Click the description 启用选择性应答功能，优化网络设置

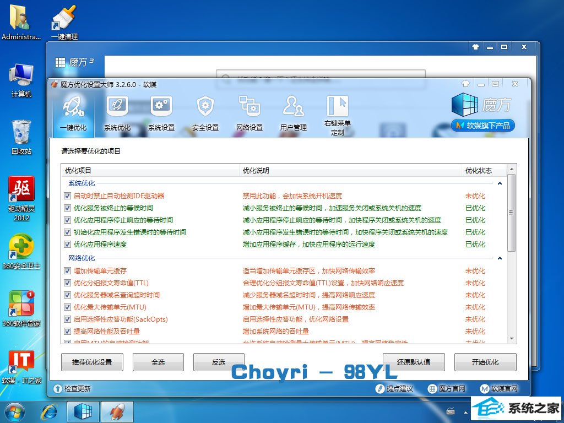click(x=296, y=319)
